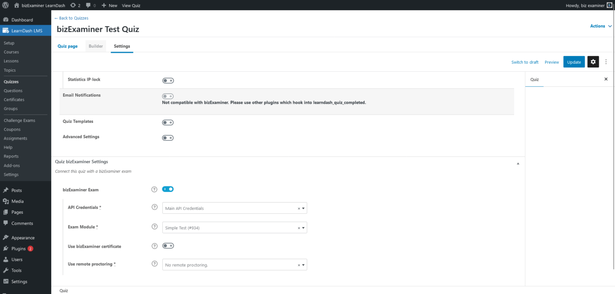Turn on Statistics IP-lock
This screenshot has height=294, width=615.
click(168, 80)
